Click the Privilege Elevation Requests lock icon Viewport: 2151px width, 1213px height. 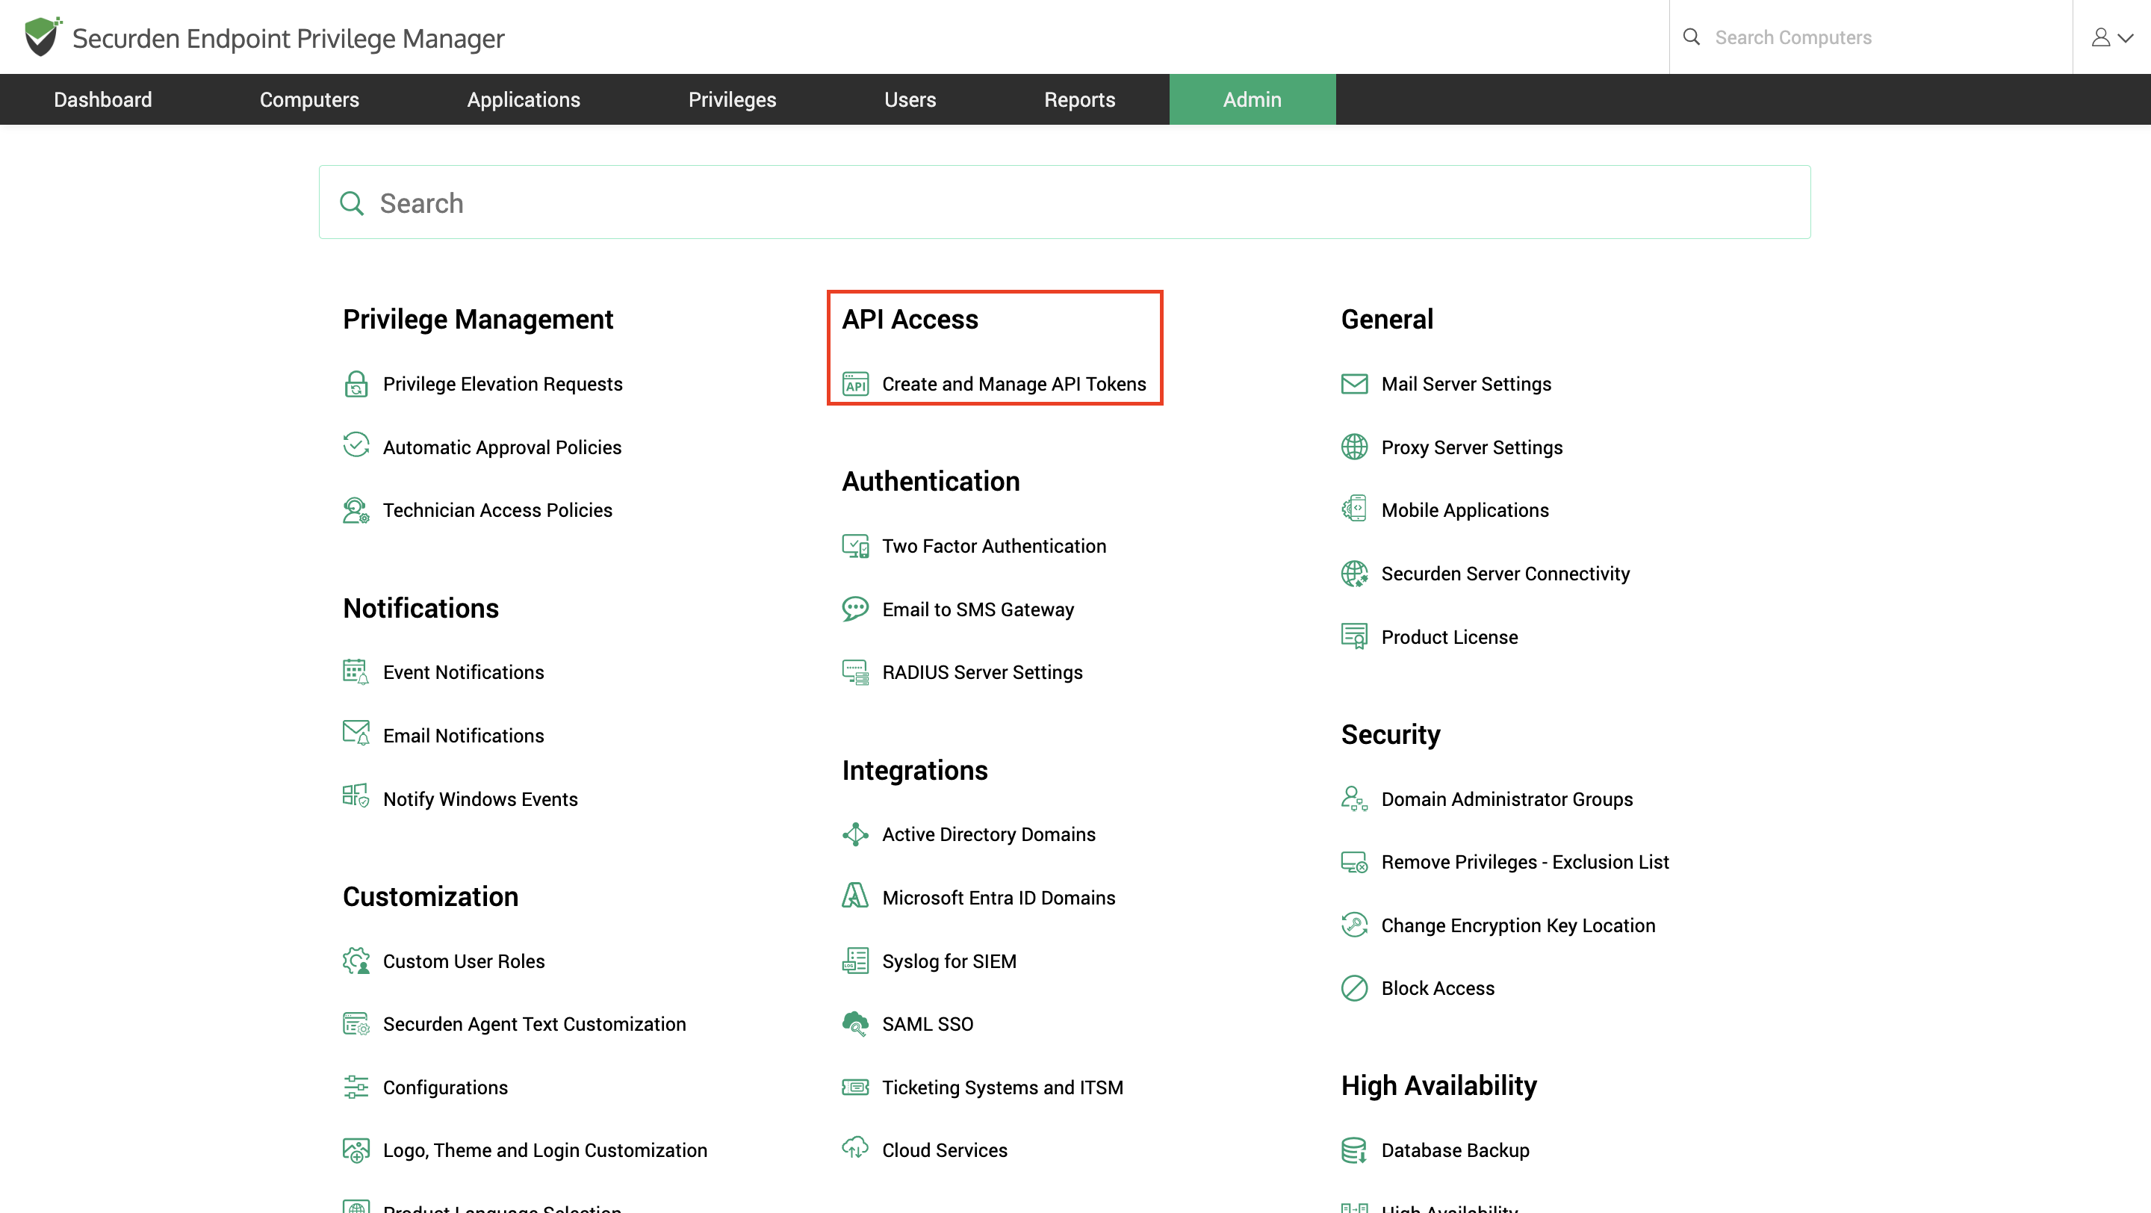point(356,384)
